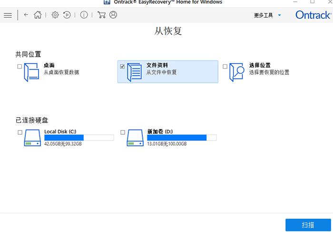Viewport: 333px width, 232px height.
Task: Select the 选择位置 label text
Action: click(x=260, y=65)
